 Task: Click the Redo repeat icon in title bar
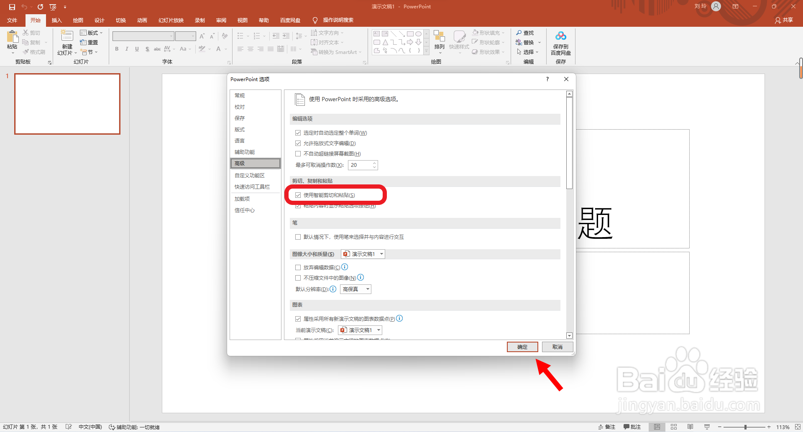click(40, 7)
